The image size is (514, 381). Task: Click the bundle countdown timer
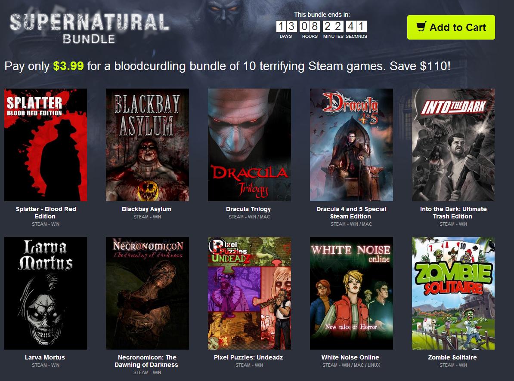[322, 27]
